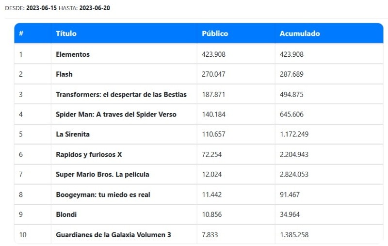The image size is (388, 246).
Task: Open Guardianes de la Galaxia Volumen 3
Action: 113,235
